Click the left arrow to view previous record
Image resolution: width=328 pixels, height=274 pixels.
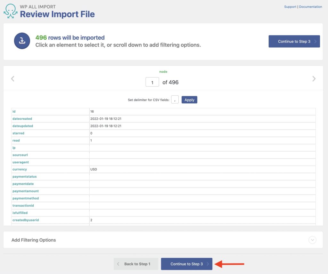13,78
